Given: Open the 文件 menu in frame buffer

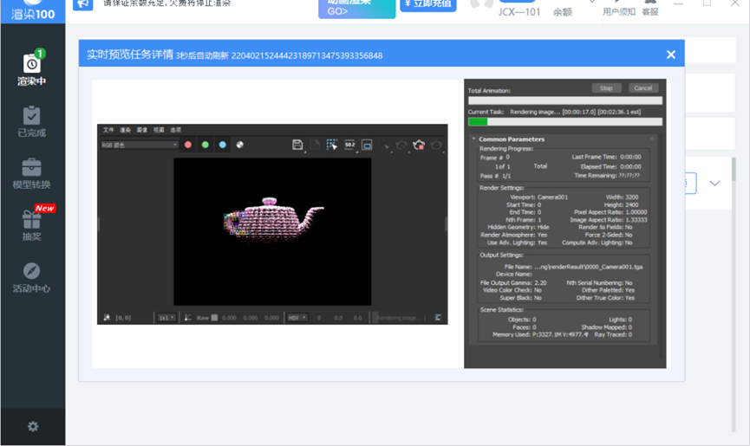Looking at the screenshot, I should (108, 130).
